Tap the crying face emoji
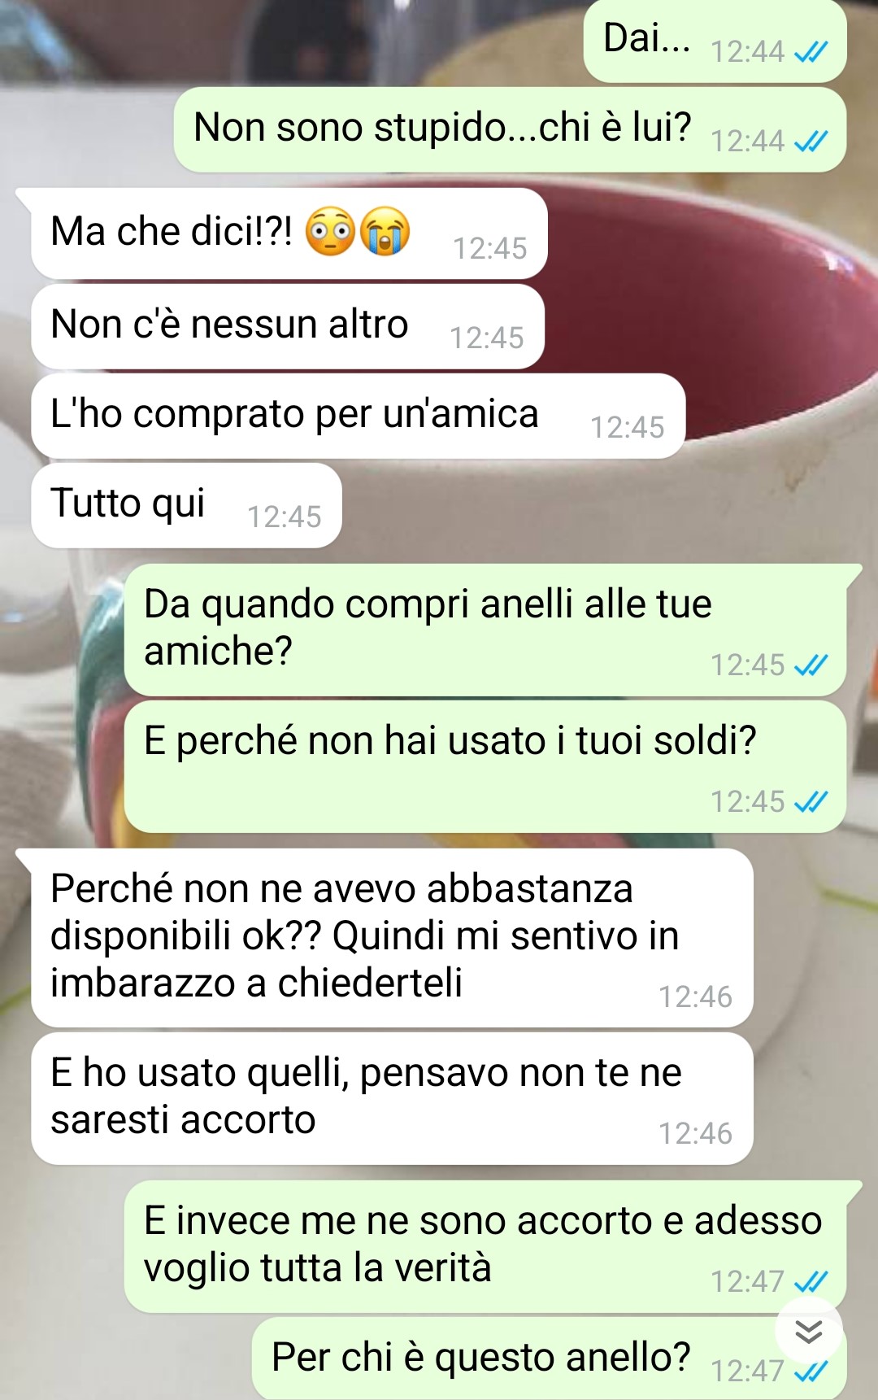 (385, 232)
